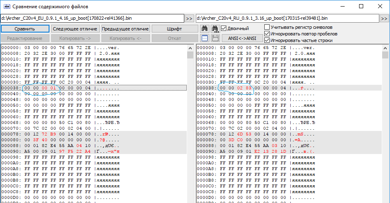Click the compare app icon in title bar
Image resolution: width=390 pixels, height=203 pixels.
(7, 7)
